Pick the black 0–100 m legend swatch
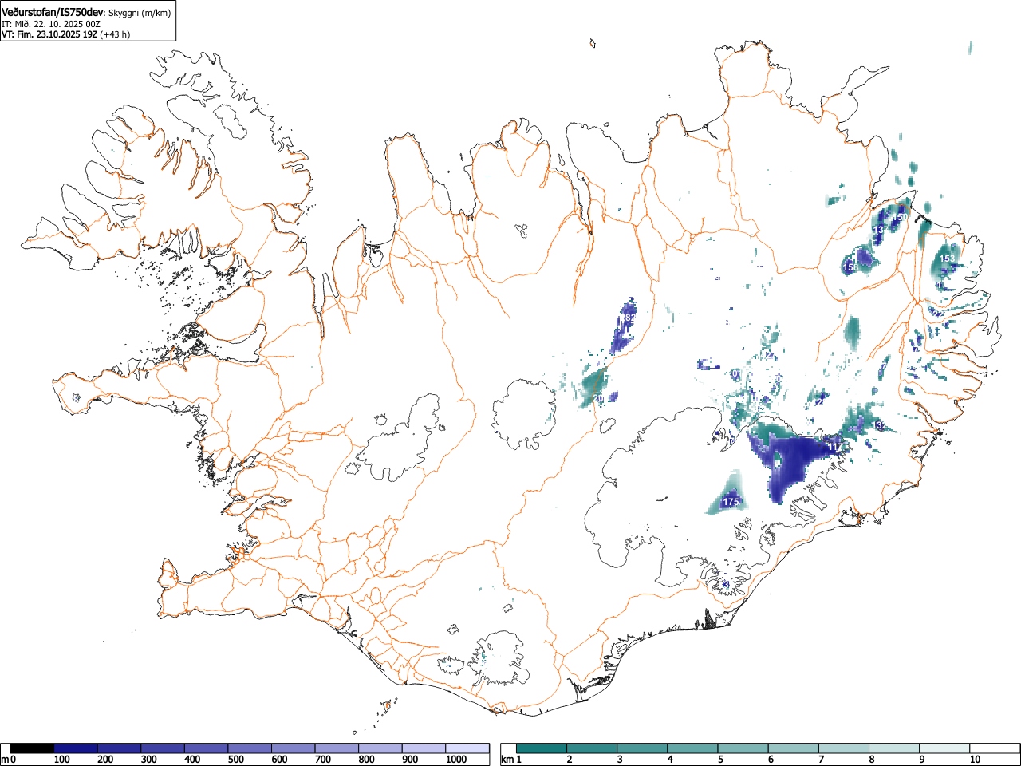Image resolution: width=1021 pixels, height=766 pixels. 32,748
